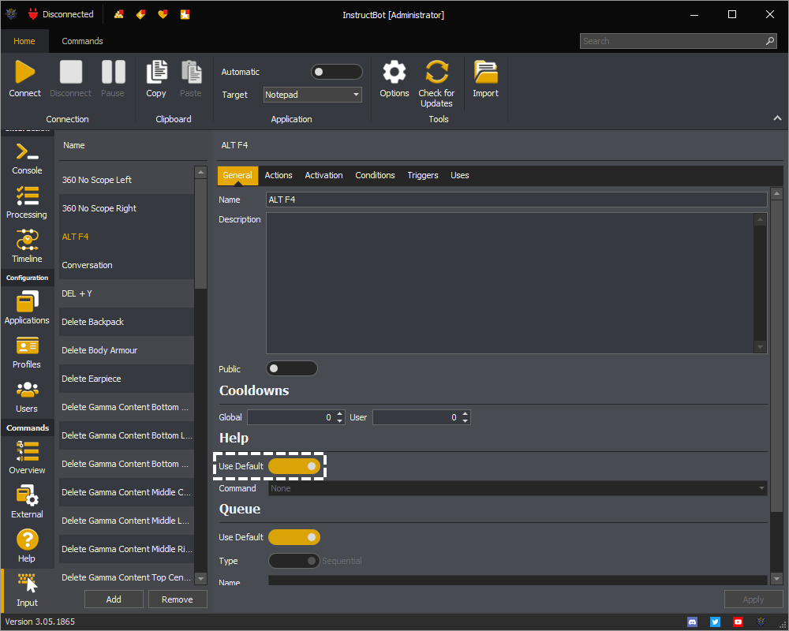Select the Delete Earpiece command
The image size is (789, 631).
(x=126, y=379)
